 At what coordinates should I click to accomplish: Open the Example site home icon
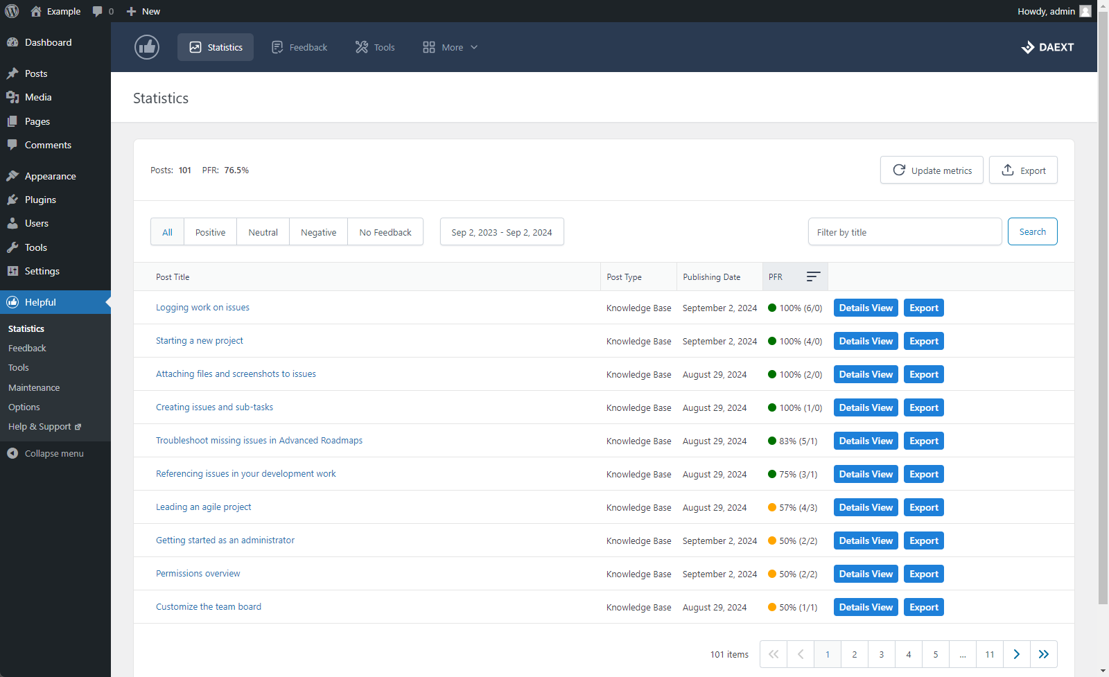[x=36, y=11]
